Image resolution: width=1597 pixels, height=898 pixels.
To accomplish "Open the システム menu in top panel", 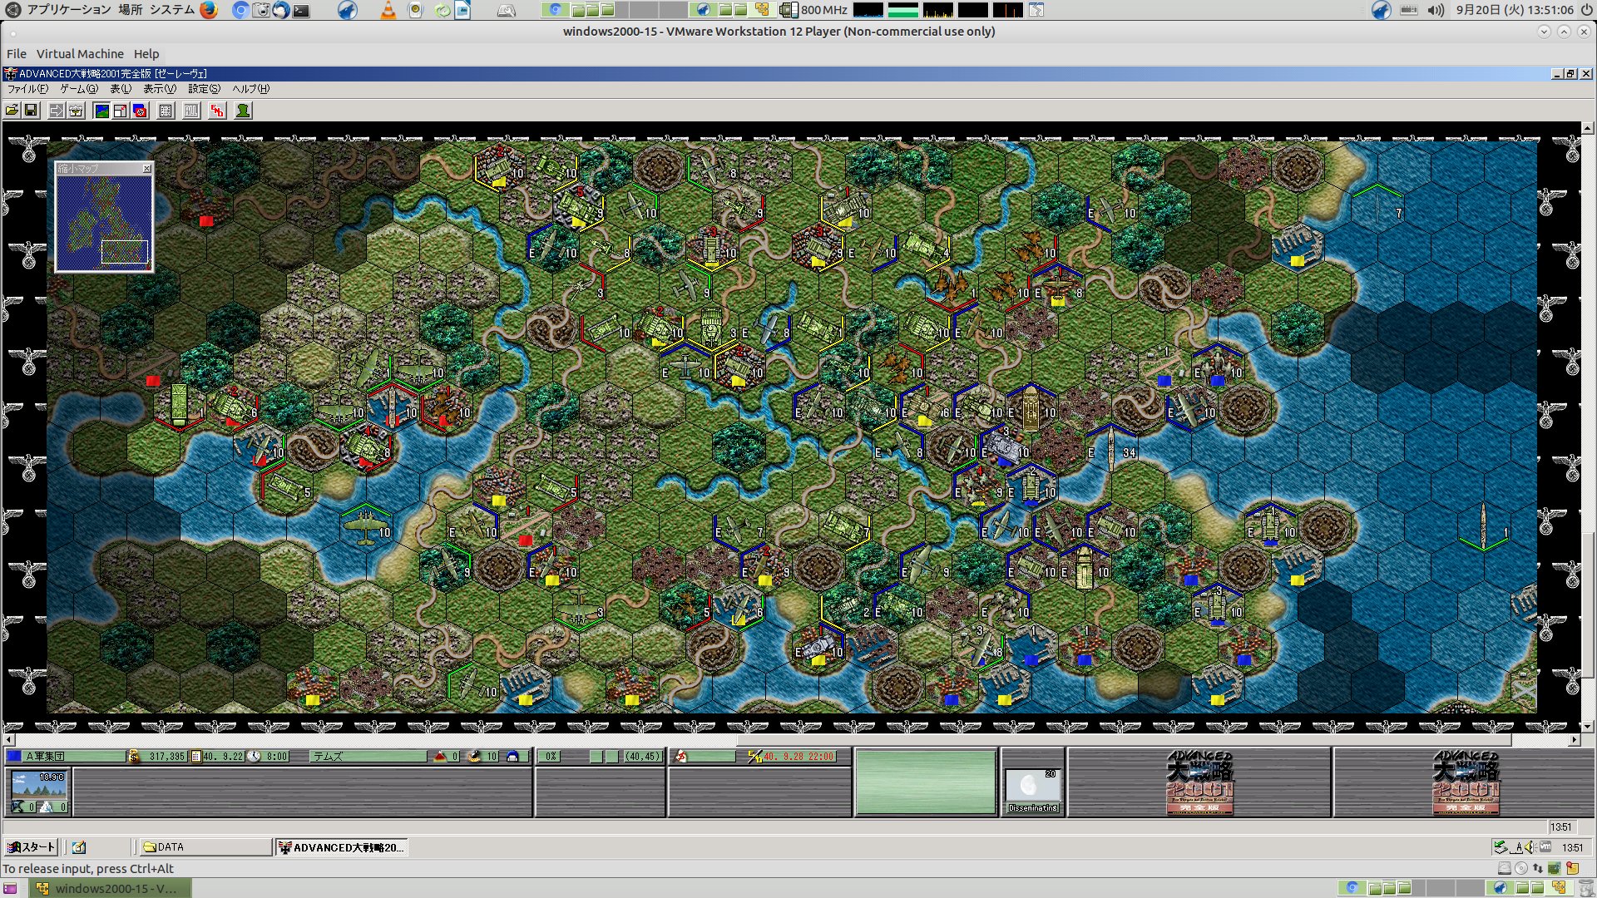I will point(172,10).
